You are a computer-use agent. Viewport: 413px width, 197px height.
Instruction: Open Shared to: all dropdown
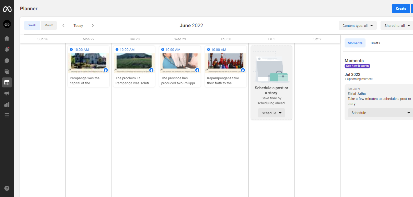click(x=397, y=26)
